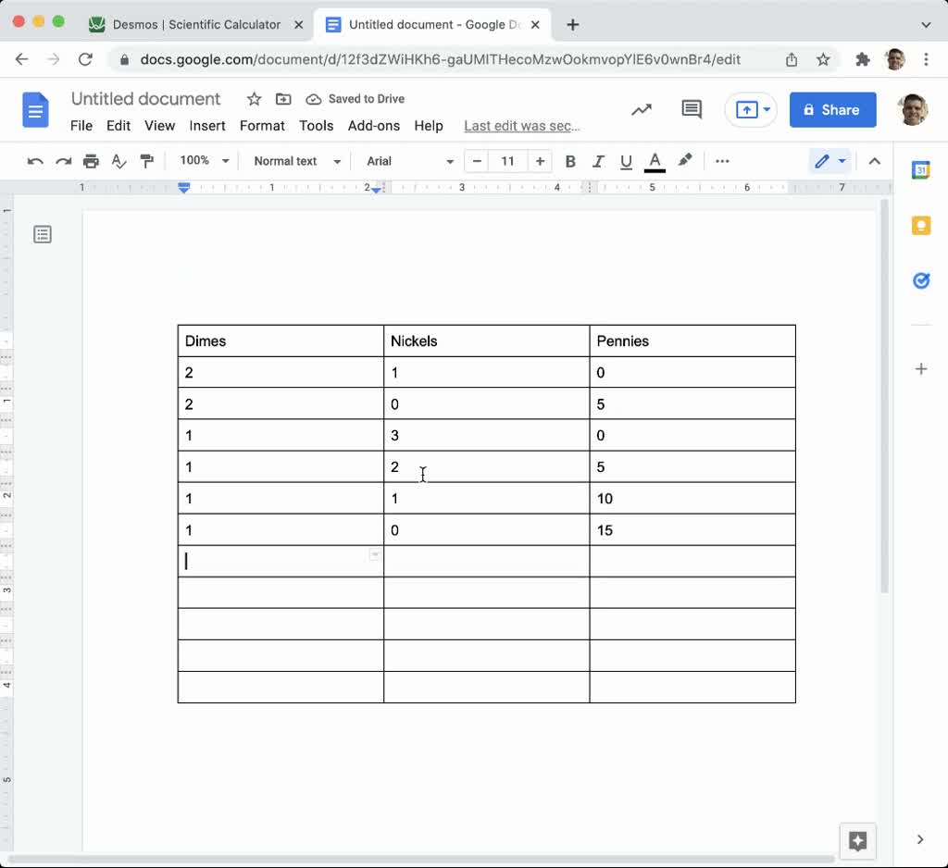Click the Print icon in toolbar

(x=91, y=161)
